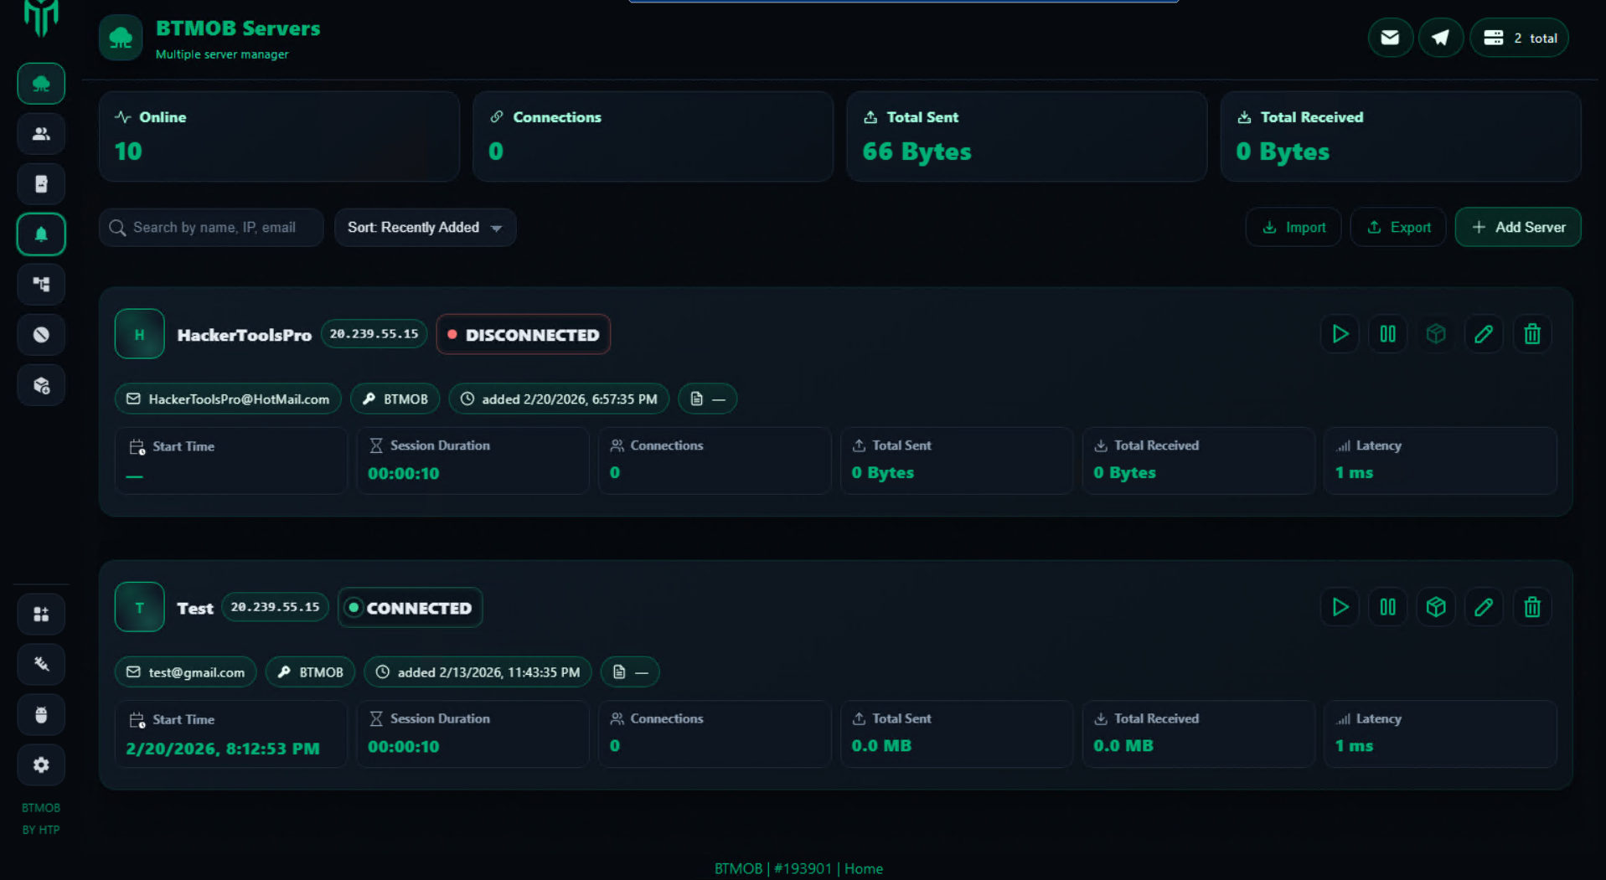The image size is (1606, 880).
Task: Click the trash icon for HackerToolsPro
Action: (1531, 334)
